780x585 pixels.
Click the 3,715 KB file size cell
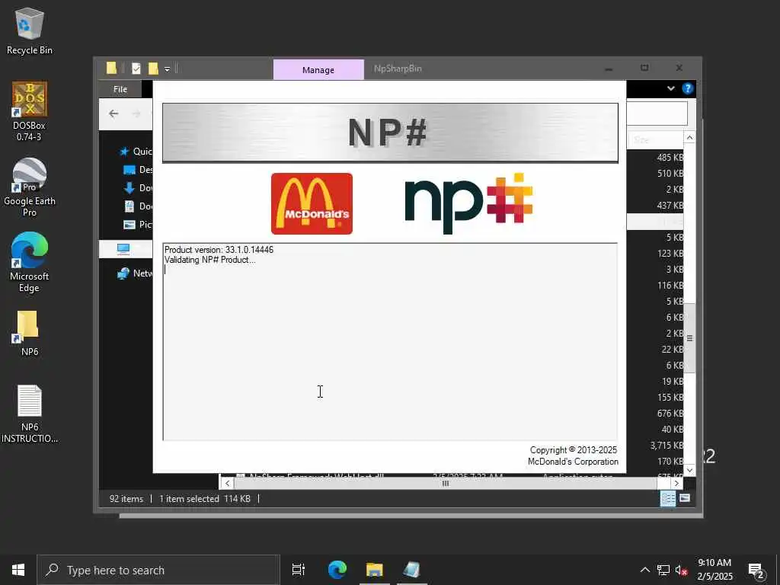tap(667, 446)
